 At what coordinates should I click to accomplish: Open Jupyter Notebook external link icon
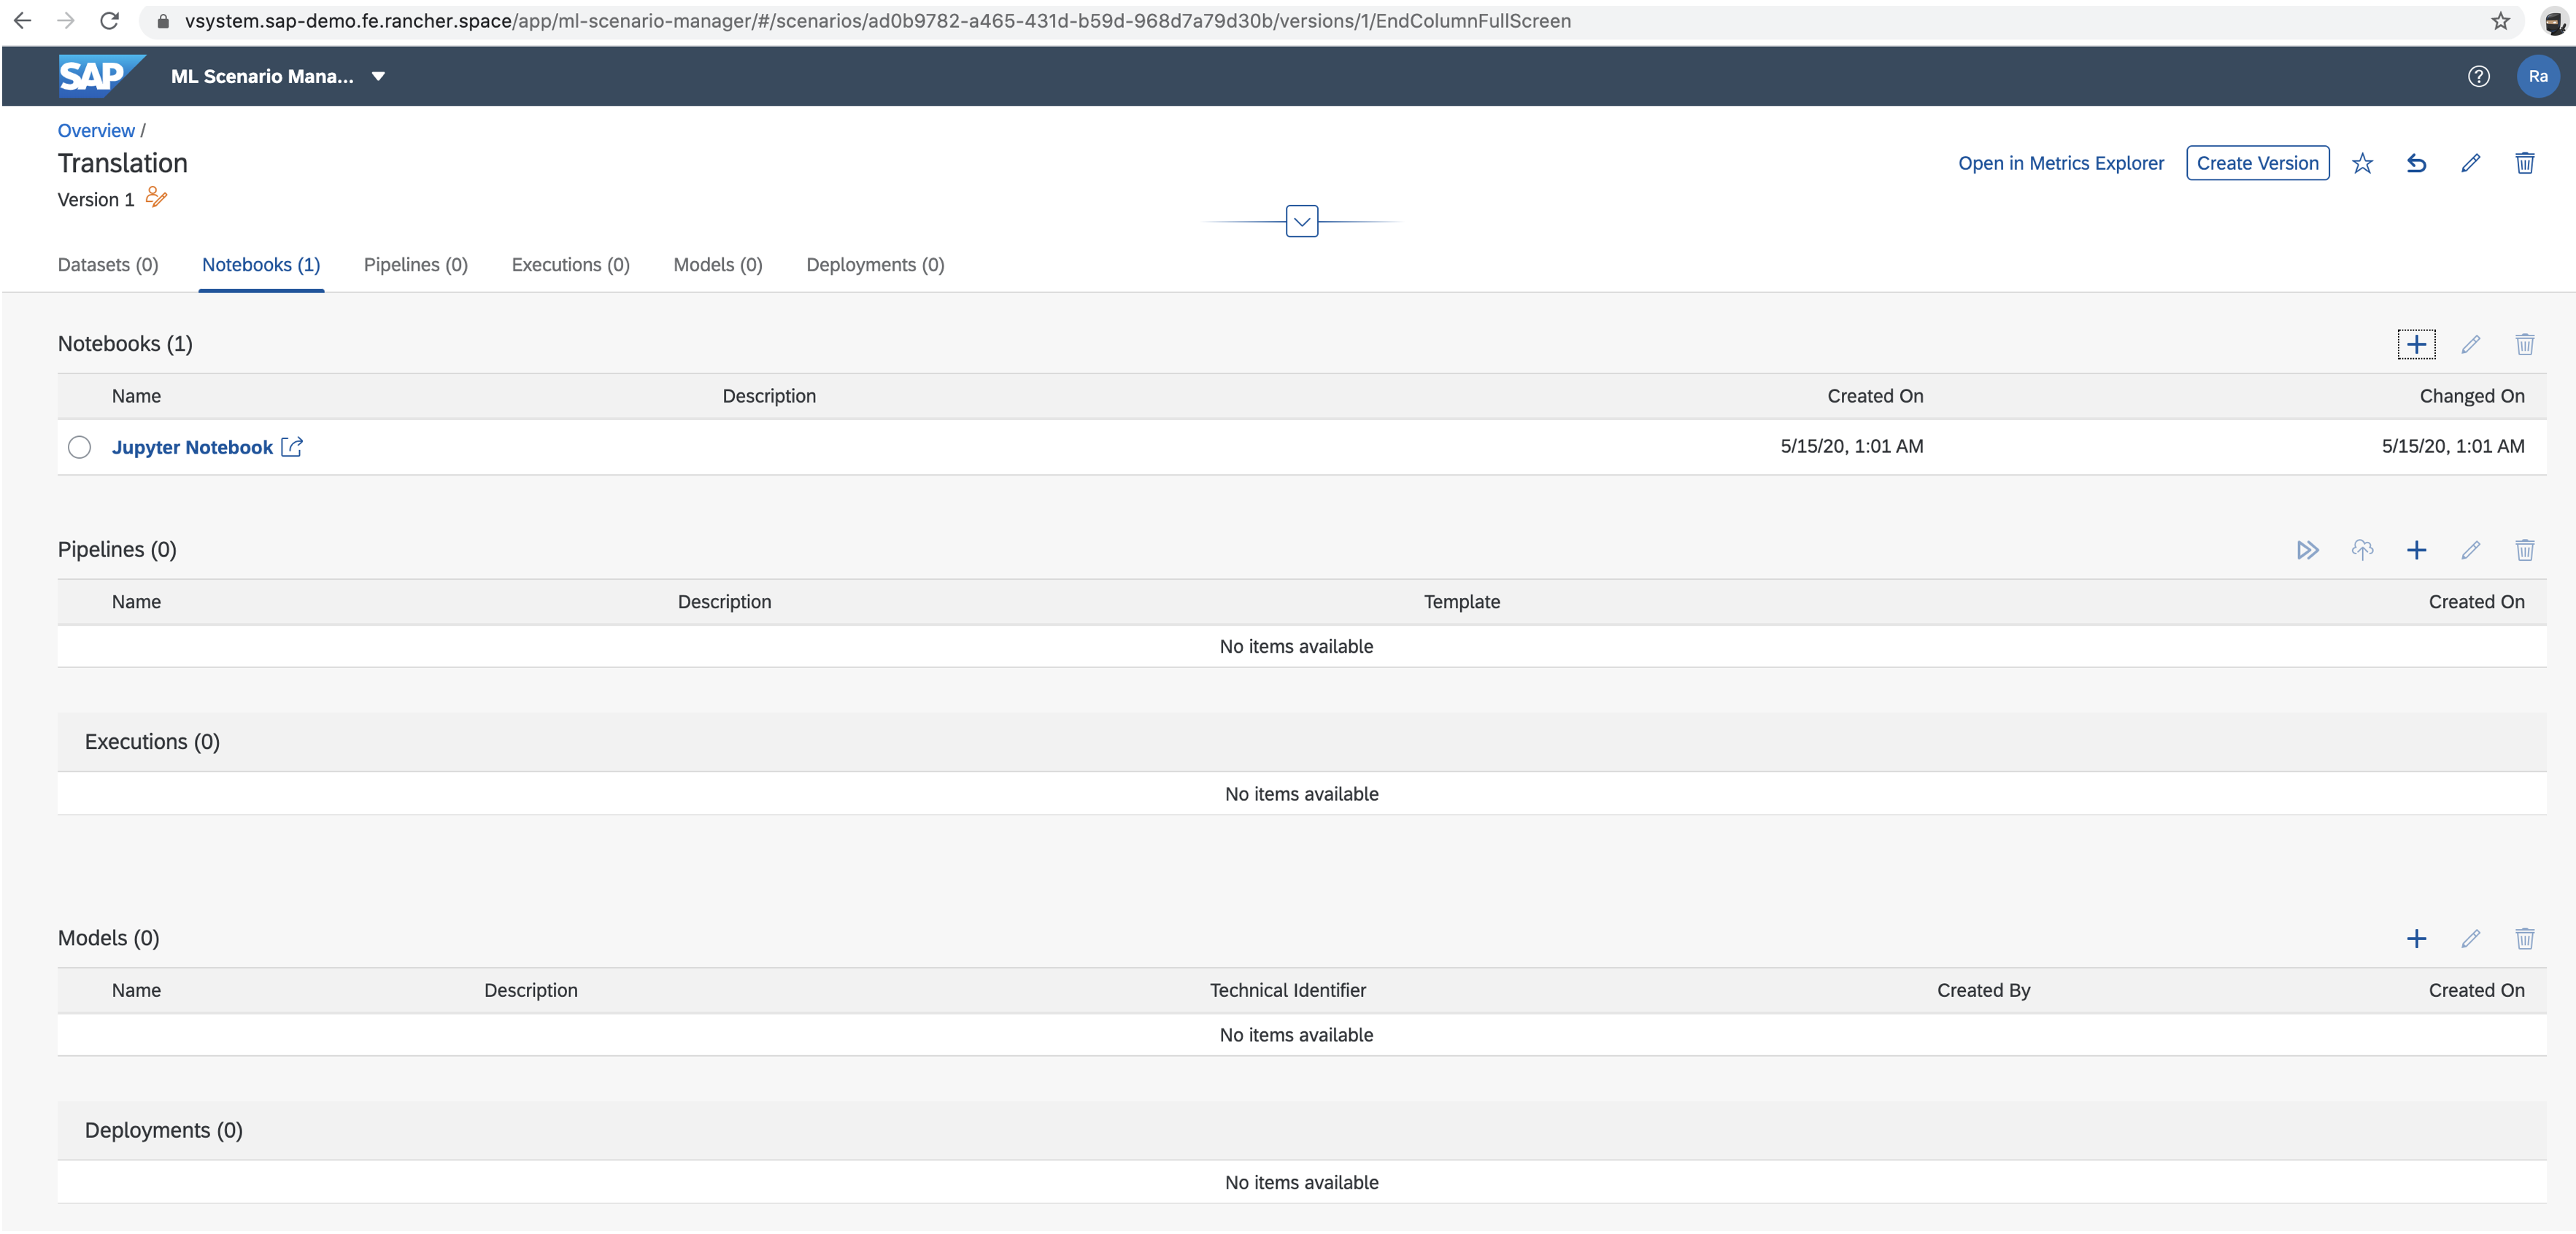291,448
